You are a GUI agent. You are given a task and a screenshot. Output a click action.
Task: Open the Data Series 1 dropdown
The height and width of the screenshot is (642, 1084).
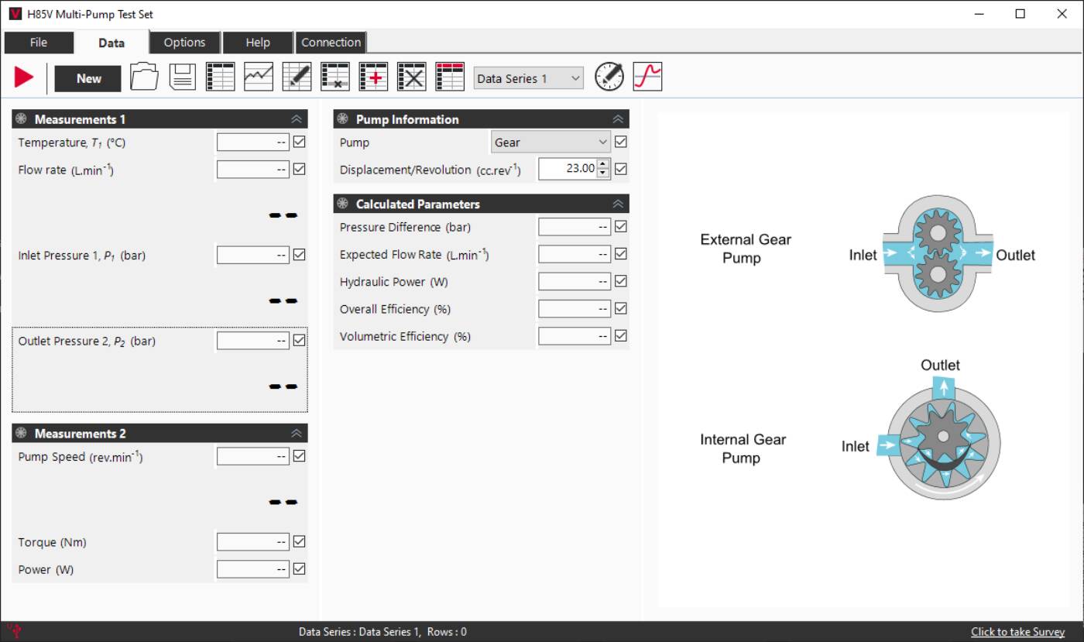pyautogui.click(x=528, y=78)
